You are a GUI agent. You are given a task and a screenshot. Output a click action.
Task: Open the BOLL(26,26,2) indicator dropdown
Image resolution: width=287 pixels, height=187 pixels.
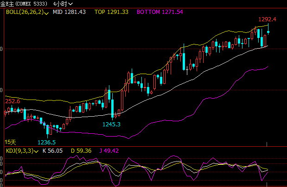27,12
